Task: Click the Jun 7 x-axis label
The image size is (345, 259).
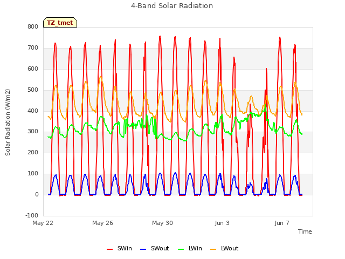Action: [x=282, y=223]
